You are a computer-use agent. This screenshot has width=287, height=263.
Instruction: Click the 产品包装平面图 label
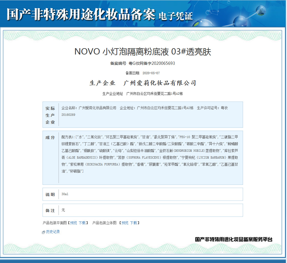[55, 223]
